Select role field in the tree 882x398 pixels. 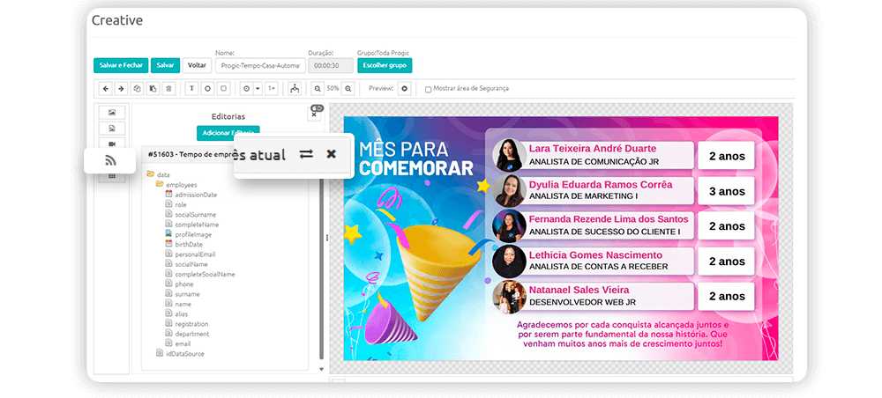181,205
